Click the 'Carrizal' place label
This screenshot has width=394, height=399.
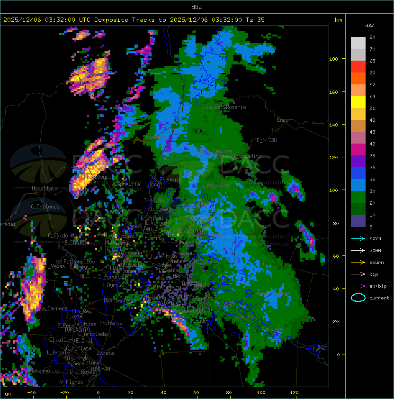[x=141, y=317]
